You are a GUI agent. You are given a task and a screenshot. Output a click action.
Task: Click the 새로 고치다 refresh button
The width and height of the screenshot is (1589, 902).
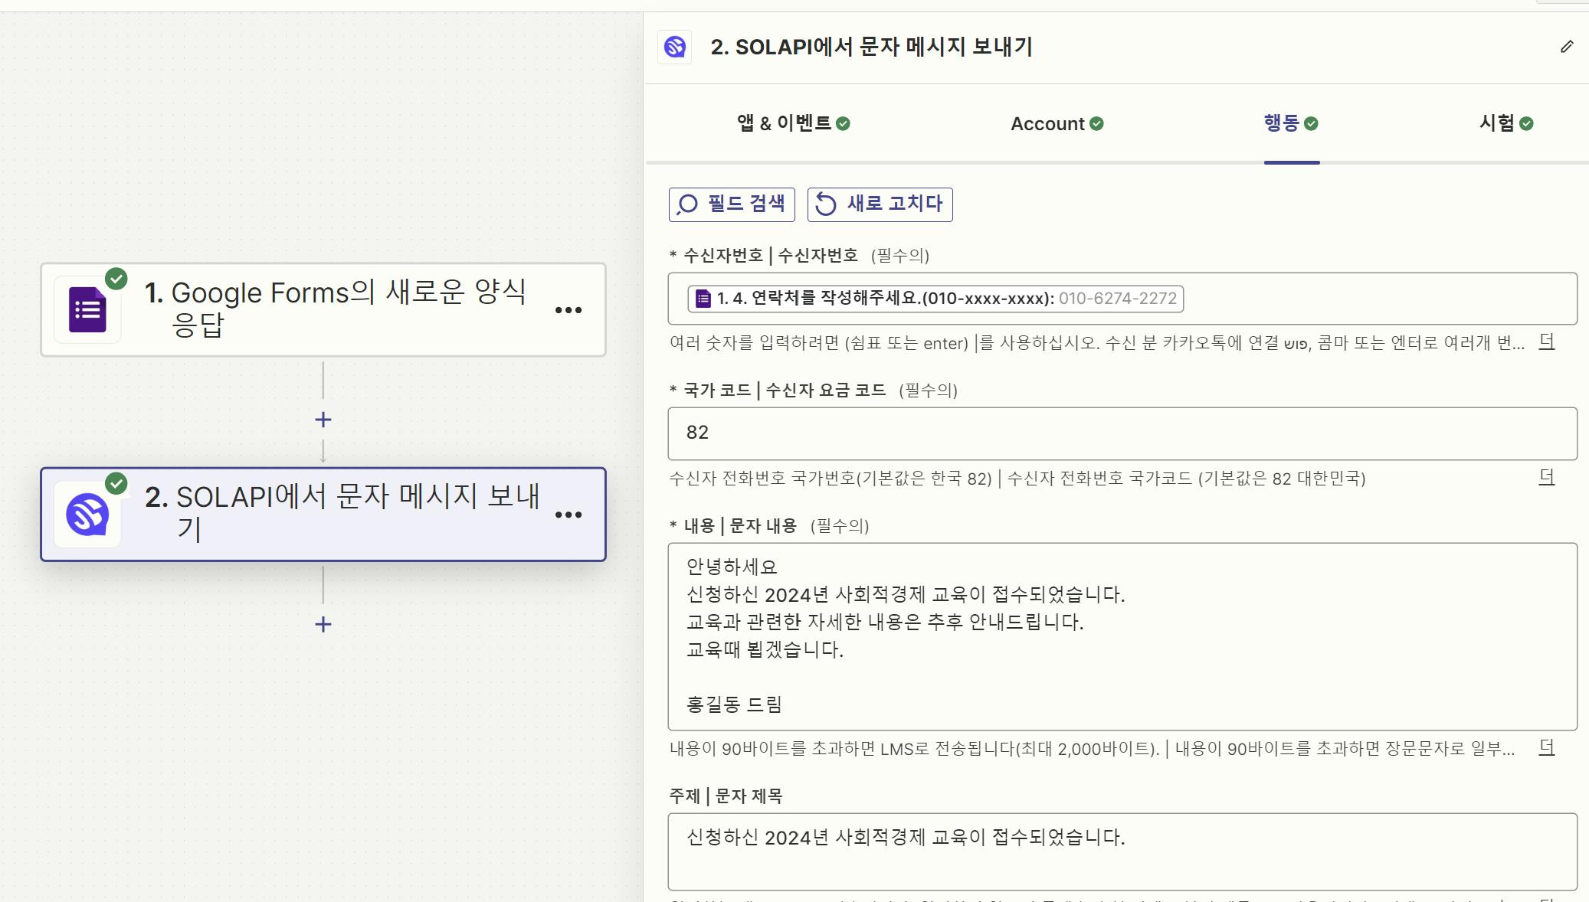pyautogui.click(x=880, y=204)
